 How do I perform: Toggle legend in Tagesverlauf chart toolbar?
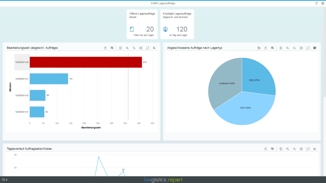click(x=281, y=149)
